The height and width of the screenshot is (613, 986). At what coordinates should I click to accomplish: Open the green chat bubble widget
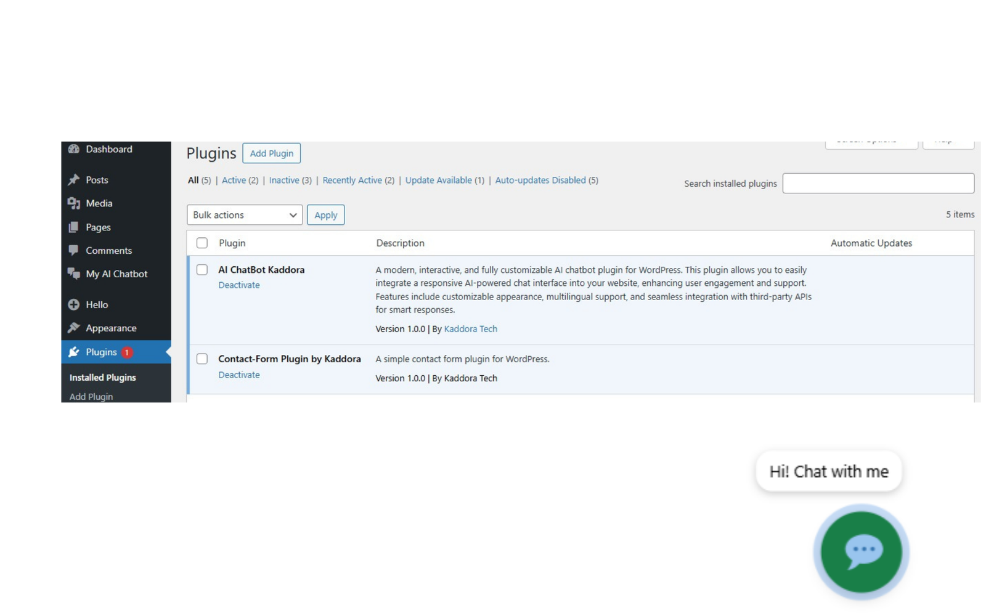point(861,551)
